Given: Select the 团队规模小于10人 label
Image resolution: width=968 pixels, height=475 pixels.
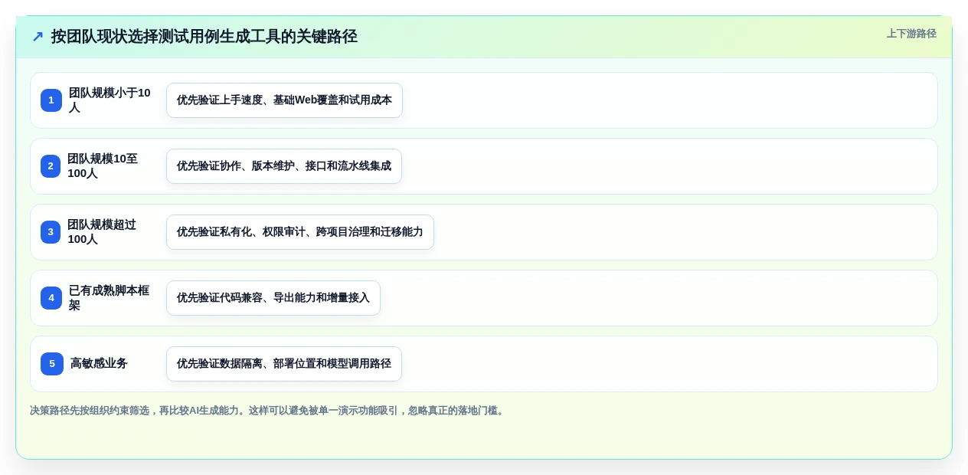Looking at the screenshot, I should (110, 100).
